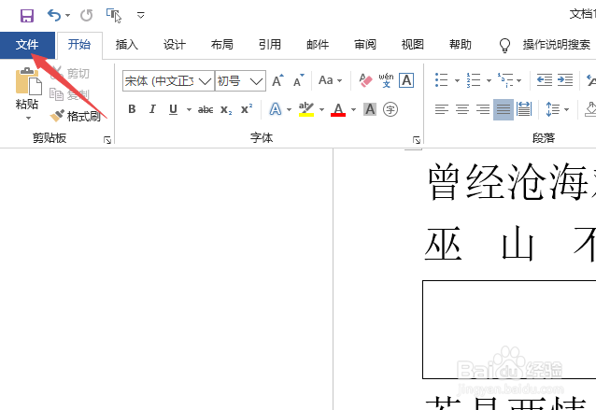Open the 视图 (View) tab
Image resolution: width=596 pixels, height=410 pixels.
tap(413, 45)
